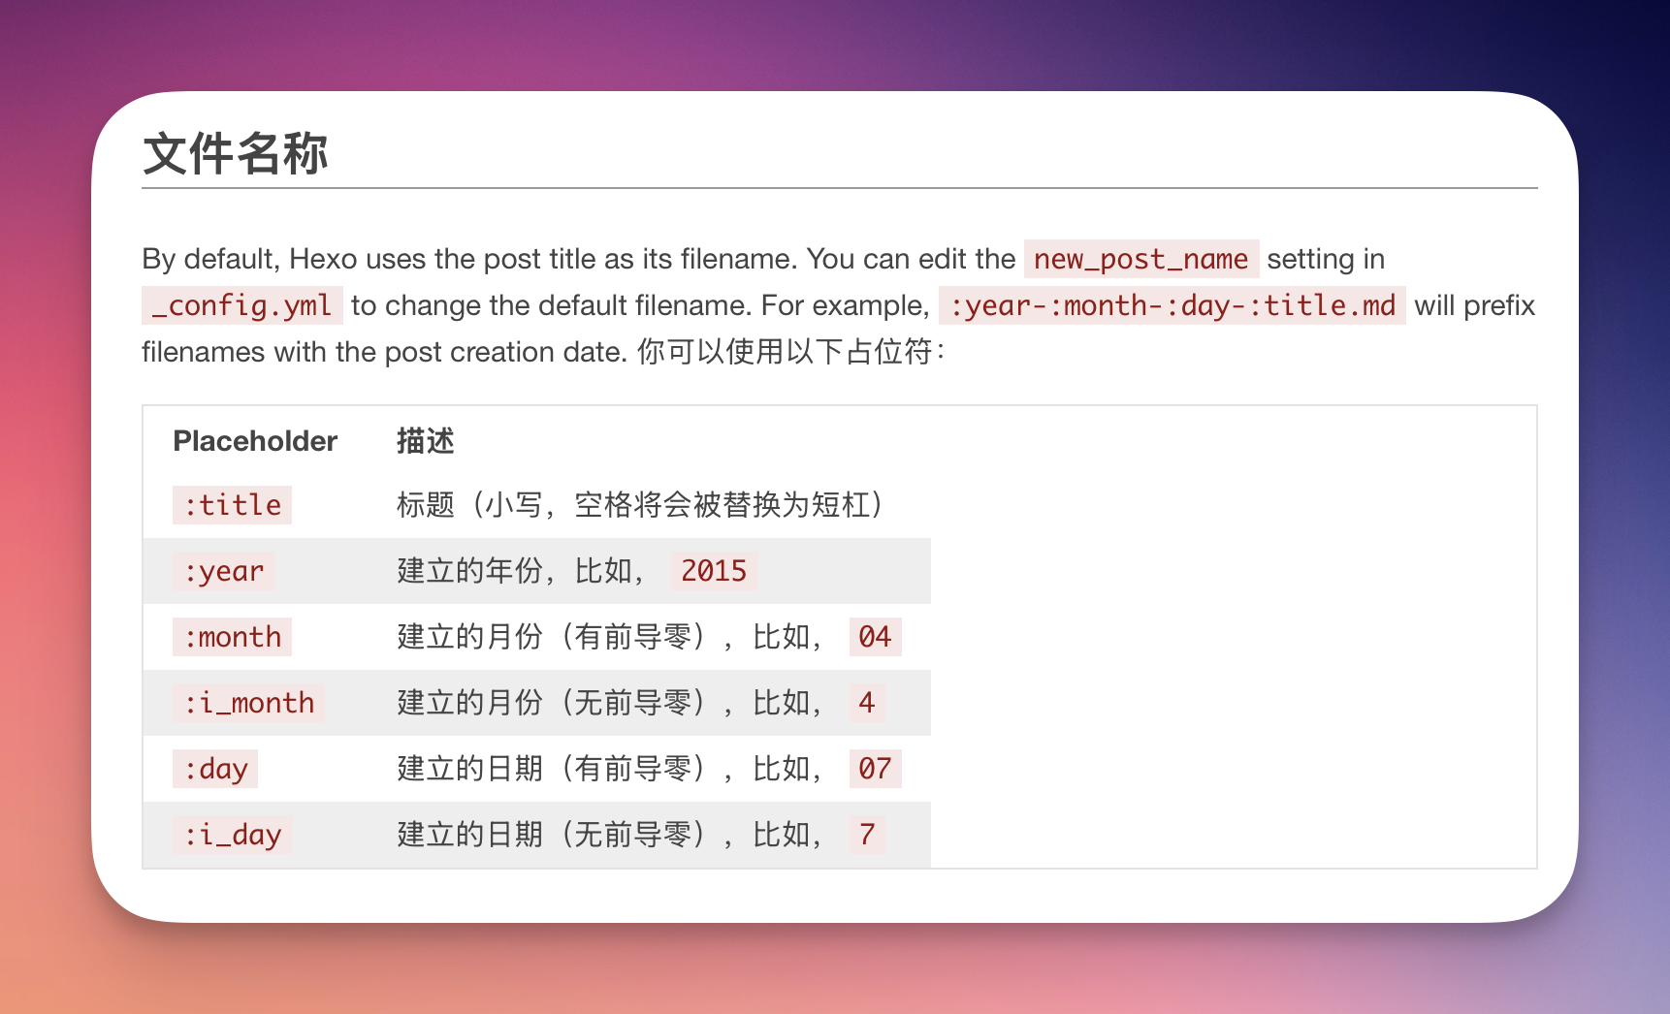Click the :month placeholder cell
This screenshot has width=1670, height=1014.
233,637
